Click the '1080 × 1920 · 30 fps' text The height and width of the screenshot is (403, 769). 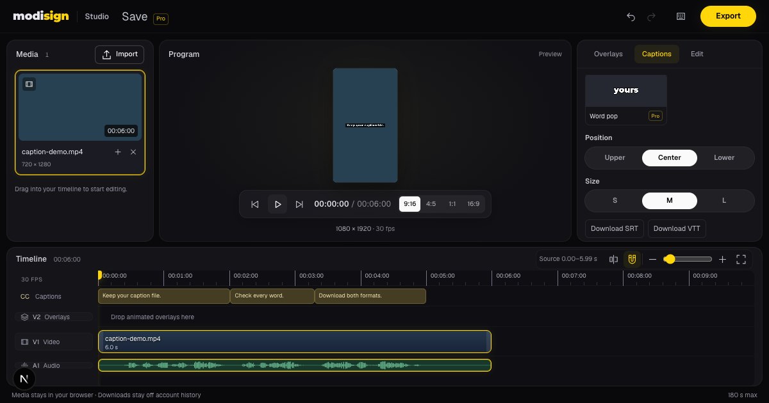click(365, 228)
